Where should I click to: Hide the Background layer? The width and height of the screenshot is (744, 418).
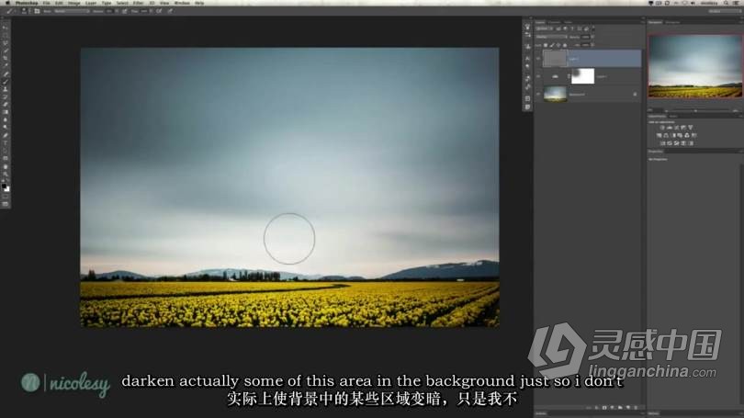(x=538, y=94)
